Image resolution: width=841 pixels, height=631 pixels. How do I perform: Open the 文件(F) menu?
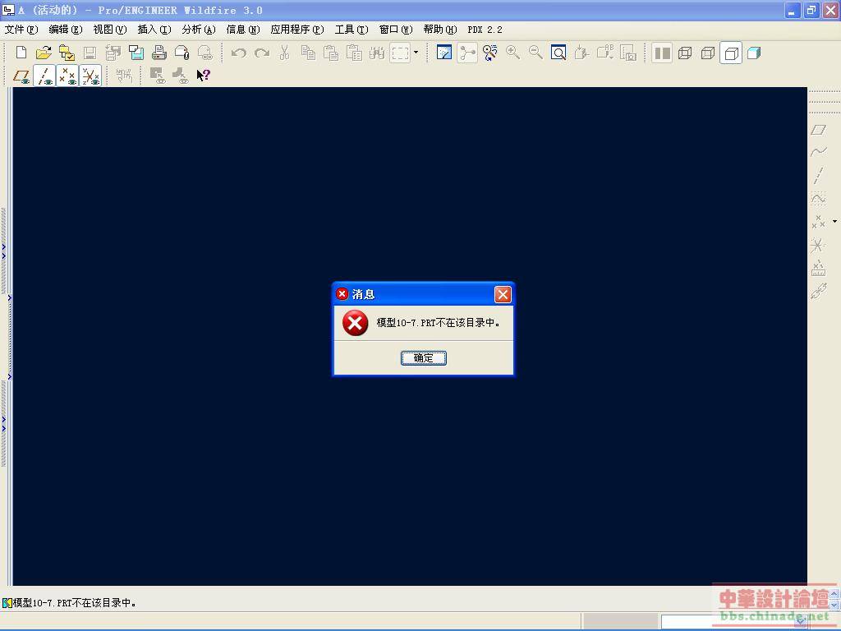pos(21,30)
